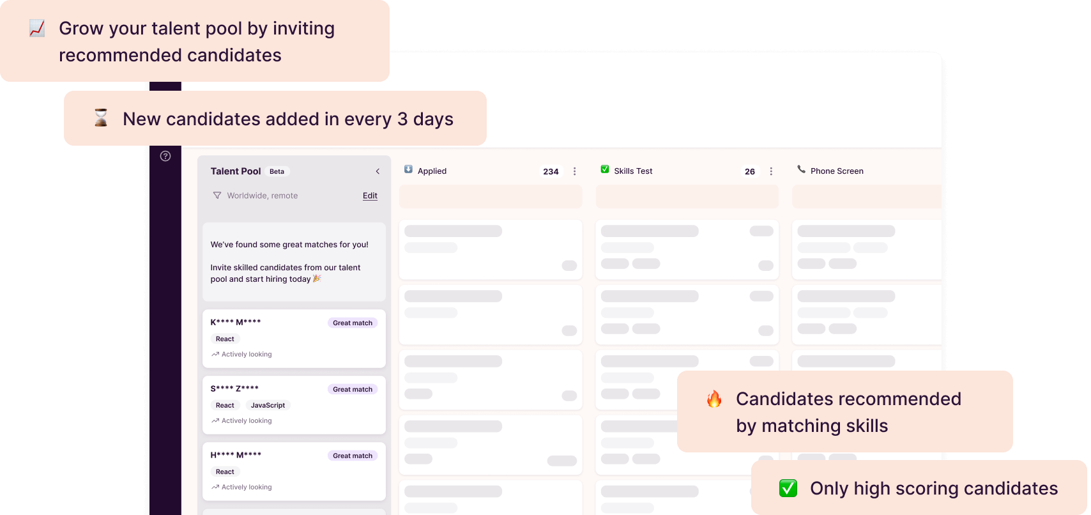The width and height of the screenshot is (1091, 515).
Task: Click the Applied column download icon
Action: [x=409, y=170]
